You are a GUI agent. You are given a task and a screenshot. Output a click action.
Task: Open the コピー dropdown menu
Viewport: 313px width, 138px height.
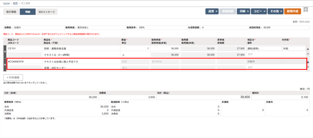pyautogui.click(x=259, y=12)
